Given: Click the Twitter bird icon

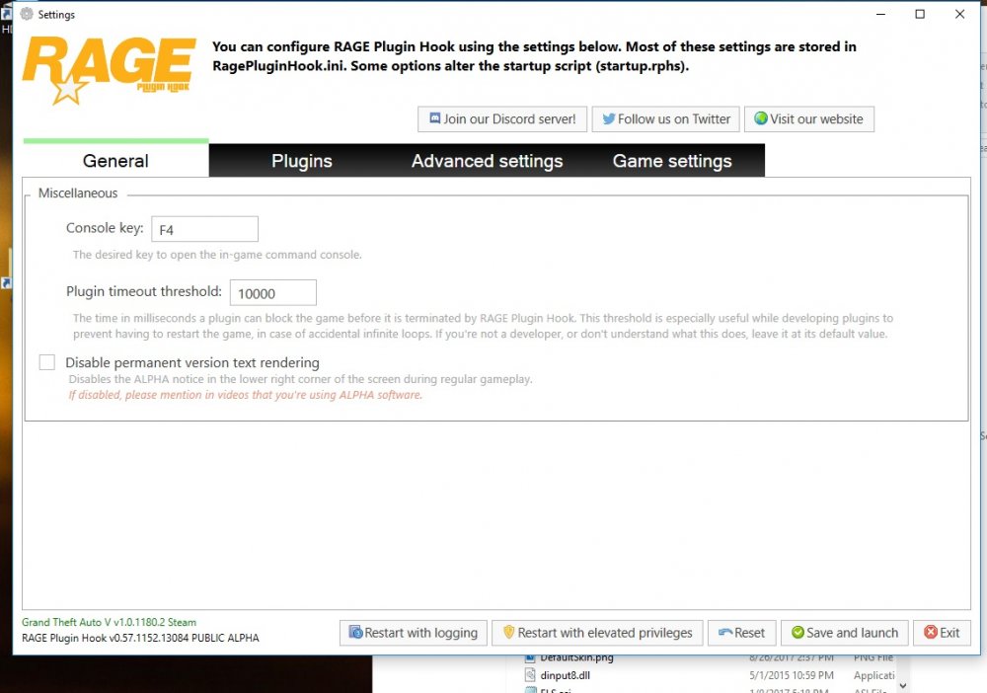Looking at the screenshot, I should pyautogui.click(x=609, y=118).
